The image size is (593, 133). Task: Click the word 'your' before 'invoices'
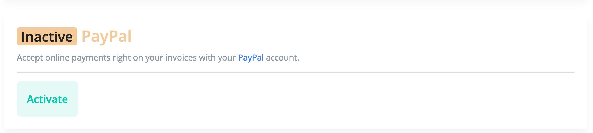154,58
